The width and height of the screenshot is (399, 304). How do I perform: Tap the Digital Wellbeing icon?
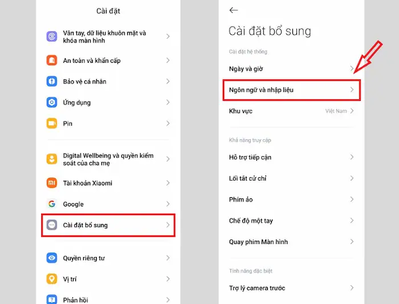[52, 159]
